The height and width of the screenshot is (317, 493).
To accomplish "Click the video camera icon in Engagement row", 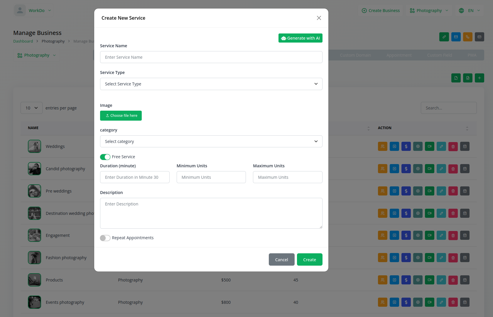I will 429,235.
